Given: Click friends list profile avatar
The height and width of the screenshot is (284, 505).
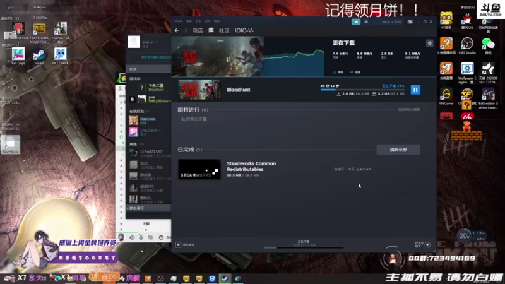Looking at the screenshot, I should pyautogui.click(x=134, y=42).
